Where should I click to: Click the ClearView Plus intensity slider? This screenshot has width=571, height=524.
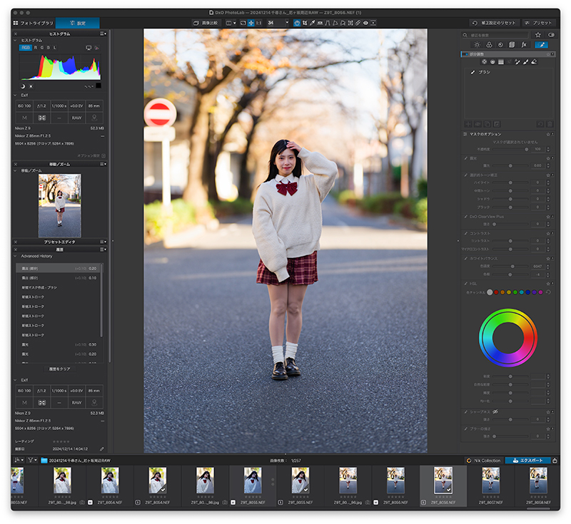point(510,224)
